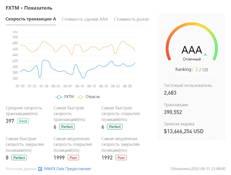Open the Стоимость сделки AAA tab
The width and height of the screenshot is (231, 175).
tap(85, 19)
